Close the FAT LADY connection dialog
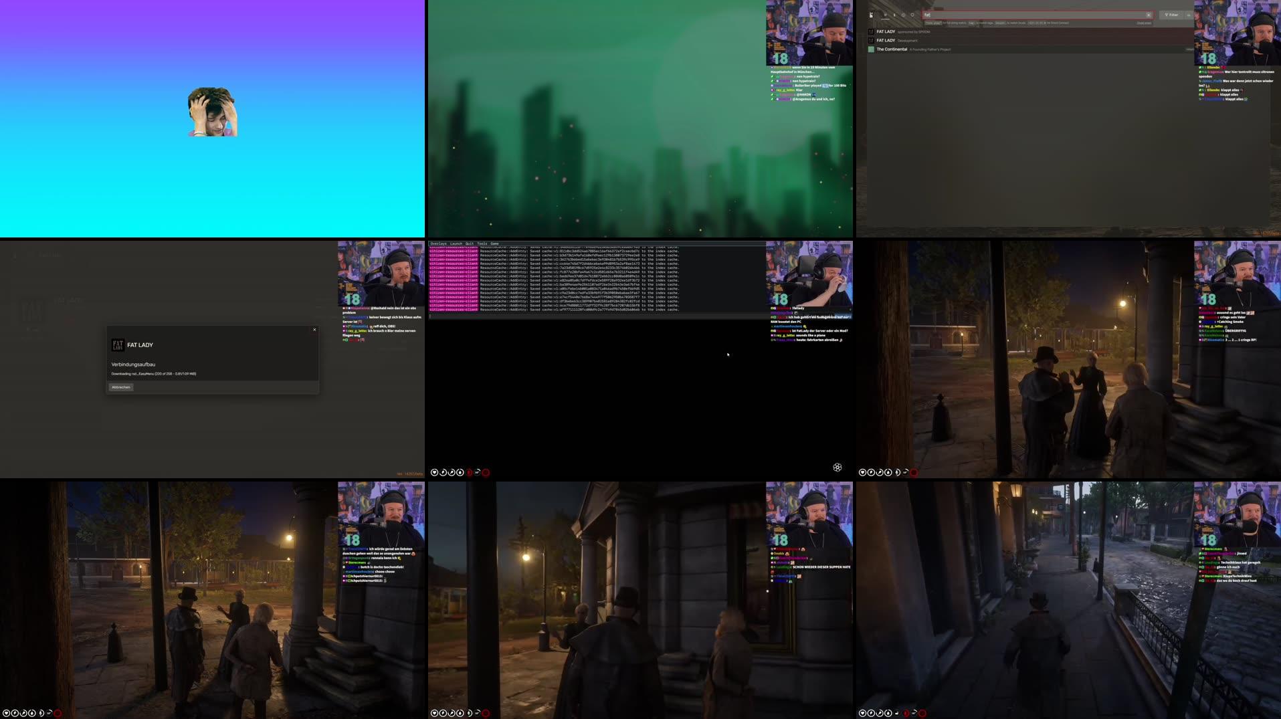 314,329
